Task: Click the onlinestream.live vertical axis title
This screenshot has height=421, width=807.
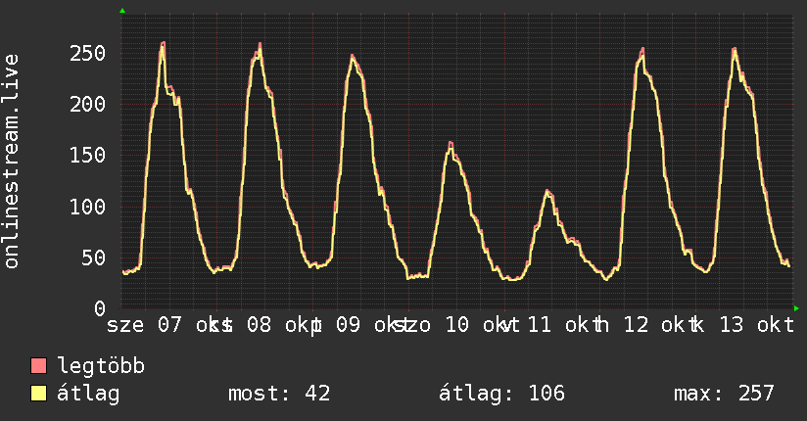Action: (12, 162)
